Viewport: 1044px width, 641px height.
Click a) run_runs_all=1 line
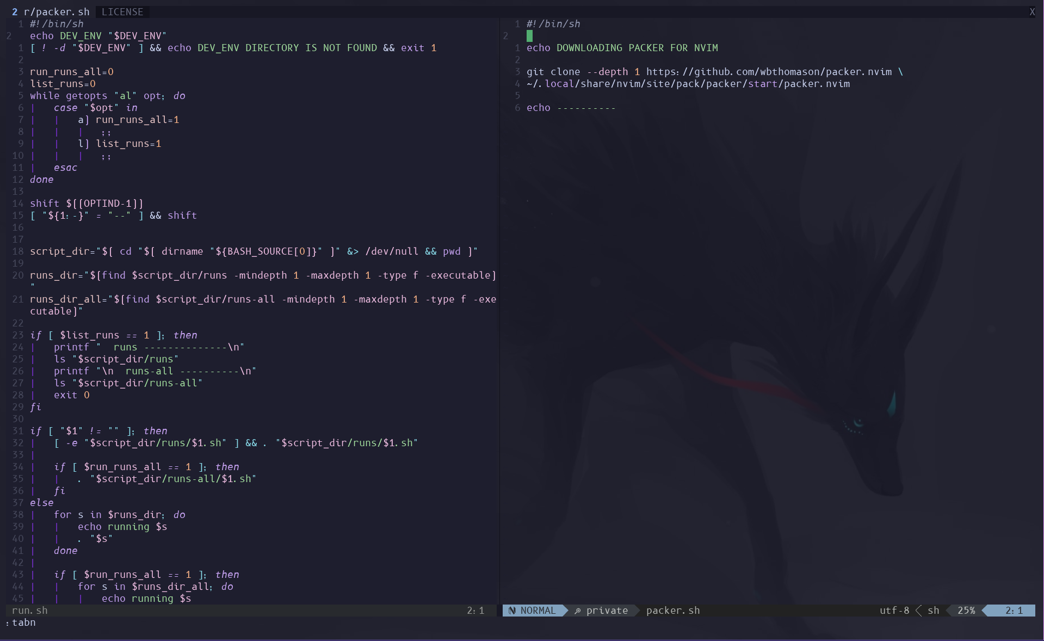[128, 120]
